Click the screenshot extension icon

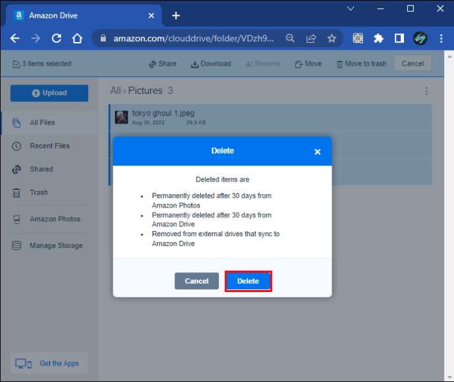click(358, 38)
